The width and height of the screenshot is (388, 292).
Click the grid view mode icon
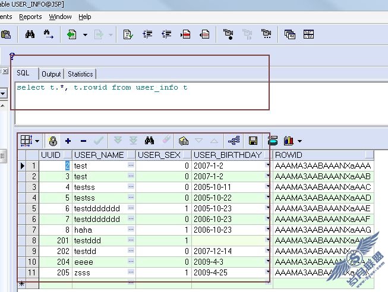click(26, 141)
